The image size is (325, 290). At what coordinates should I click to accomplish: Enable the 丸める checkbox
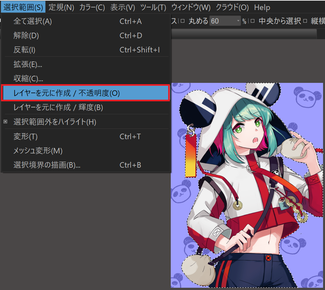click(x=182, y=21)
